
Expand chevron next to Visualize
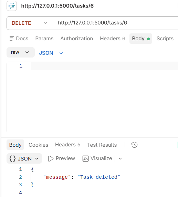(120, 158)
